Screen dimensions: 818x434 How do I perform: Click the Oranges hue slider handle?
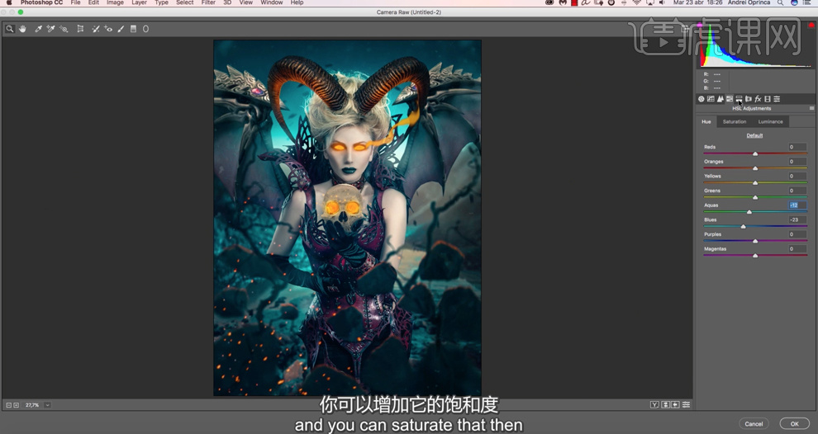[755, 168]
